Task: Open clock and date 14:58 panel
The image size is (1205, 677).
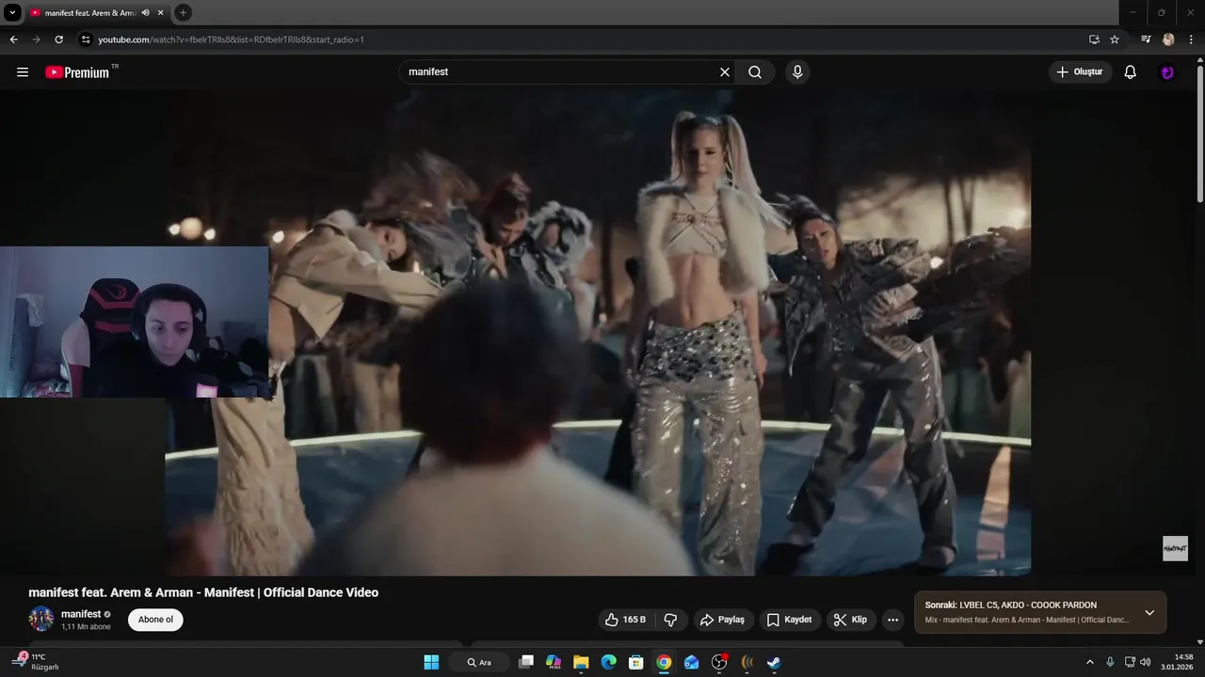Action: coord(1177,662)
